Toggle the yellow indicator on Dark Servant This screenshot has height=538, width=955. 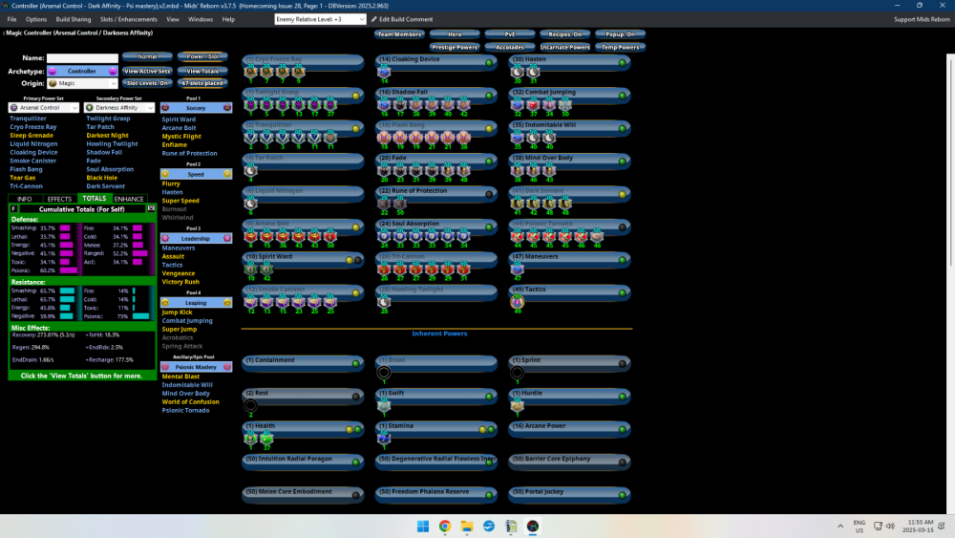(623, 194)
